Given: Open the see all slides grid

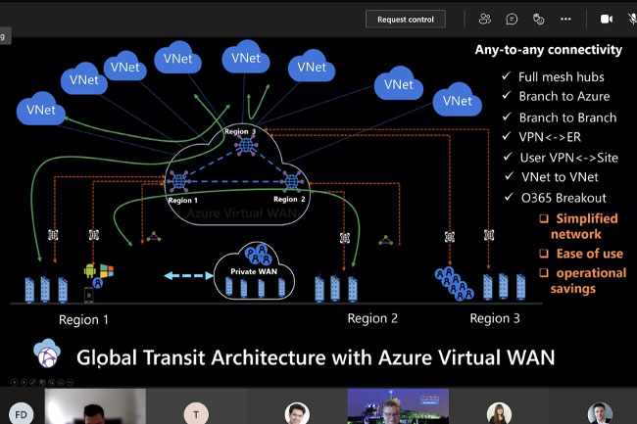Looking at the screenshot, I should 42,382.
